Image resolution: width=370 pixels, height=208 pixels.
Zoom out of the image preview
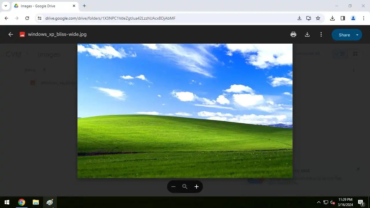coord(173,187)
